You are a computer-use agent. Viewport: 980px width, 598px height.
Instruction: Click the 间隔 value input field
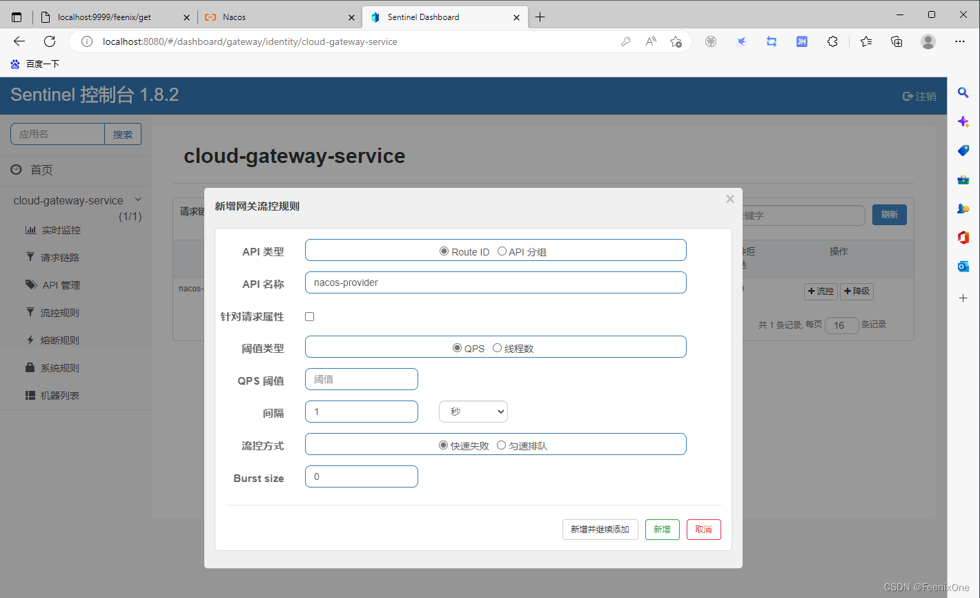pyautogui.click(x=362, y=412)
